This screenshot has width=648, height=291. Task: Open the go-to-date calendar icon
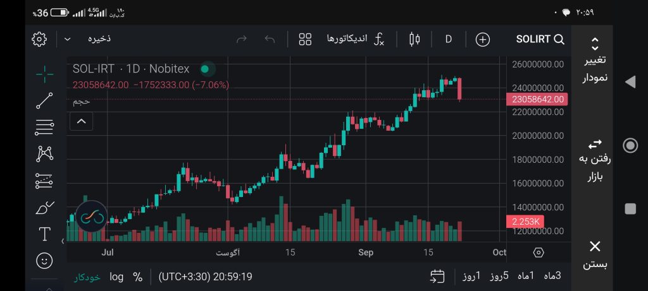pyautogui.click(x=437, y=276)
